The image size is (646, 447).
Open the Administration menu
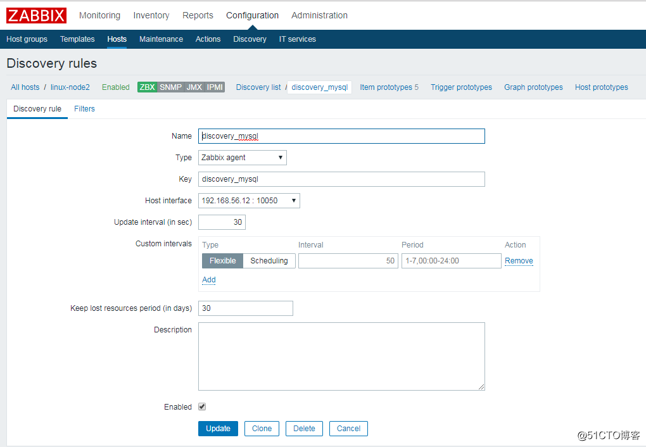(x=319, y=15)
